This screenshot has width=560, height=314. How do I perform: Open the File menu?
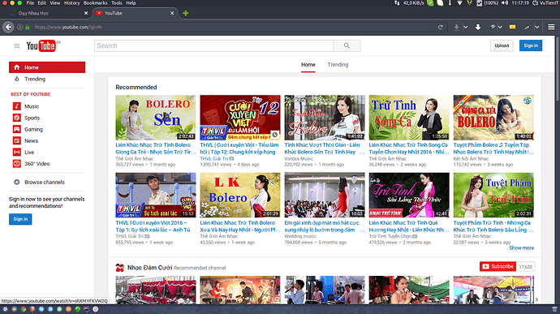point(30,3)
